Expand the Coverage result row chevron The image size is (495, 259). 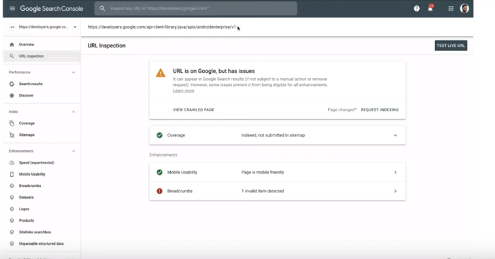(395, 135)
